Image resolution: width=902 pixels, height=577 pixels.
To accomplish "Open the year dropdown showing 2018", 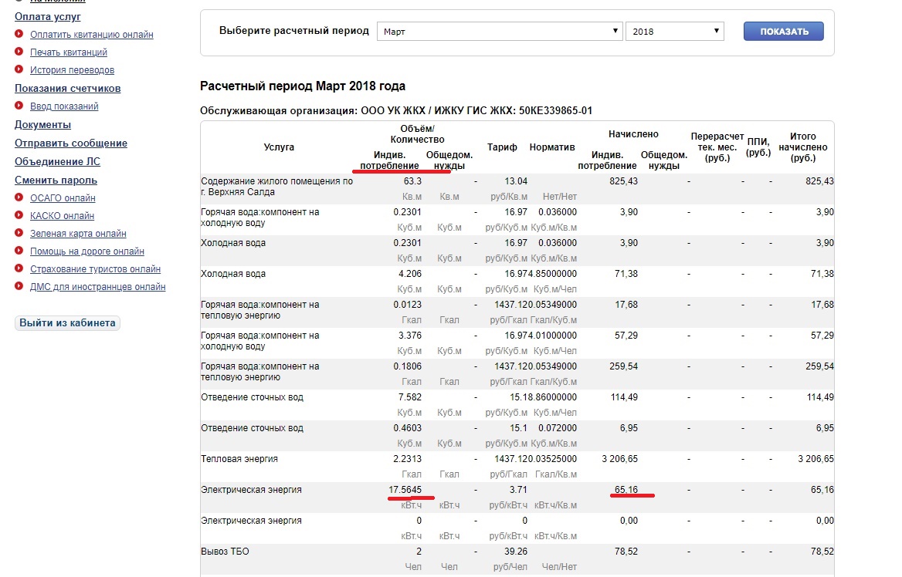I will click(x=675, y=32).
